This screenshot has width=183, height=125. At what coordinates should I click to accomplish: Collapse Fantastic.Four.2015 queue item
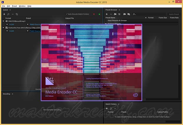point(3,28)
